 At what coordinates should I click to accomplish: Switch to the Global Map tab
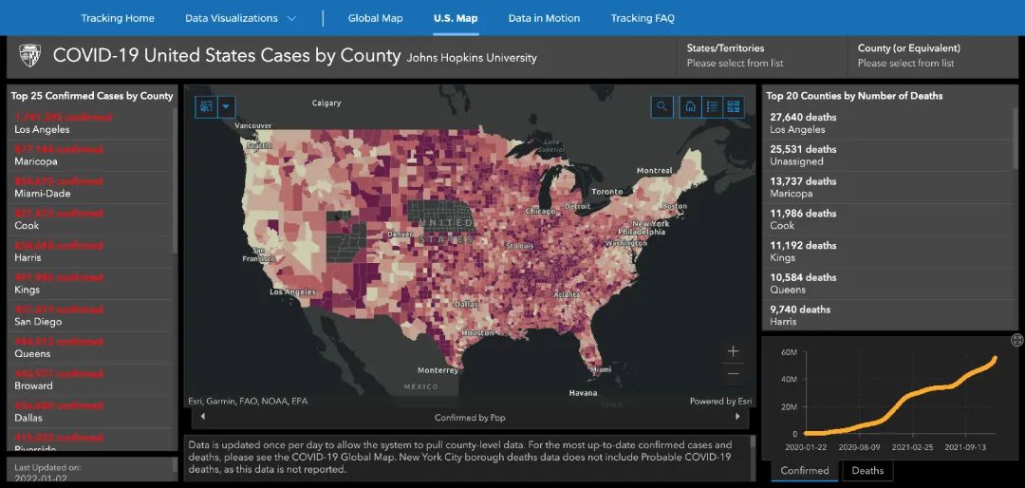click(x=375, y=18)
